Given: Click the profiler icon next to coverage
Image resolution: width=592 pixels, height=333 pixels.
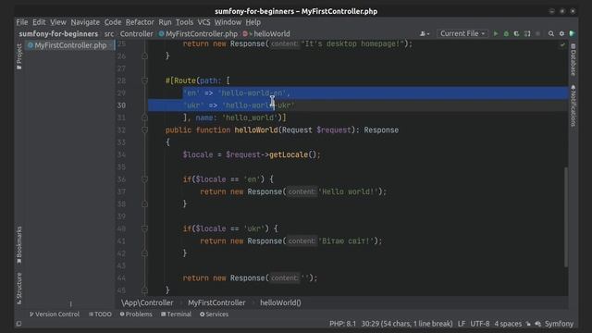Looking at the screenshot, I should [527, 33].
